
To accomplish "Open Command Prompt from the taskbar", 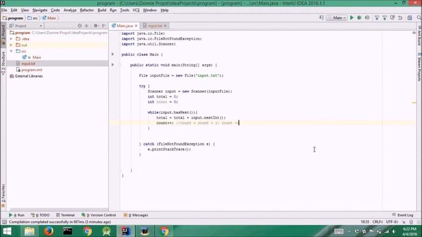I will (x=67, y=231).
